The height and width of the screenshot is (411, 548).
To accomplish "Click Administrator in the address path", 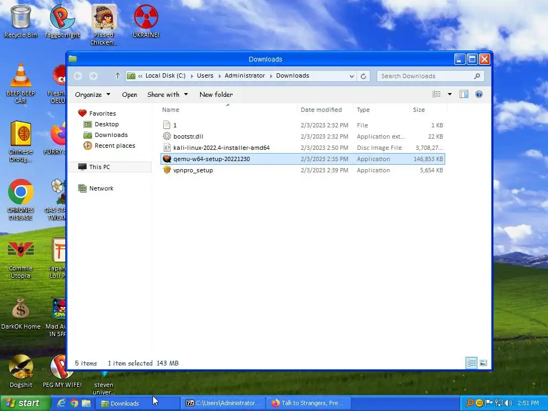I will [245, 75].
